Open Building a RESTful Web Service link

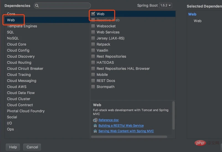121,126
